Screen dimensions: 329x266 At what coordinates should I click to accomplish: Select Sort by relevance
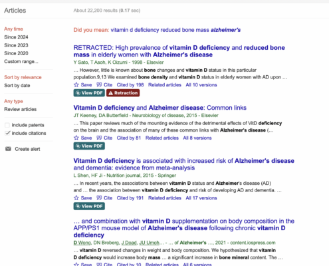click(23, 77)
